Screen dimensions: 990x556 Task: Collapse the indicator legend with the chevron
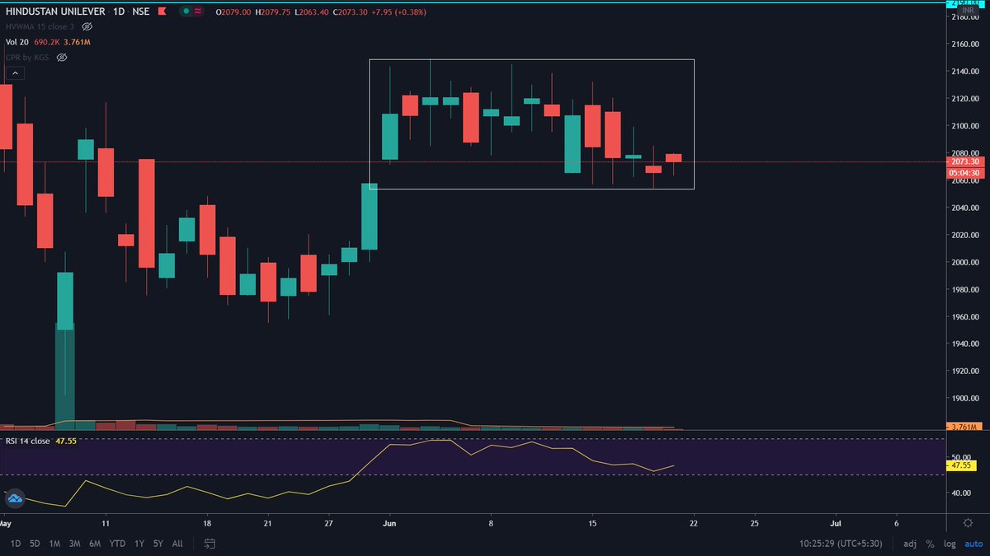14,73
